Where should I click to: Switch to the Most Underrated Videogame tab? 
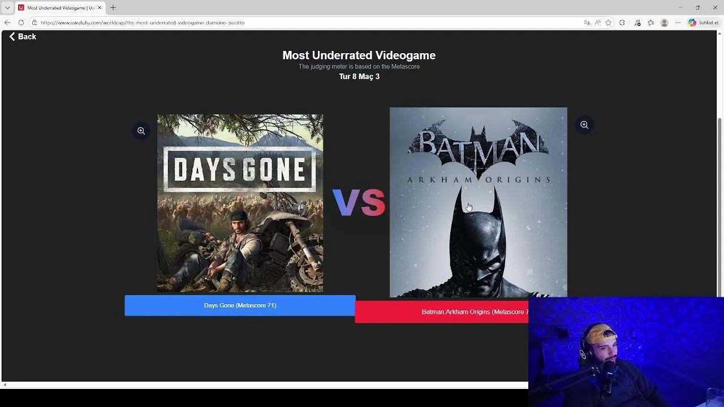tap(59, 7)
